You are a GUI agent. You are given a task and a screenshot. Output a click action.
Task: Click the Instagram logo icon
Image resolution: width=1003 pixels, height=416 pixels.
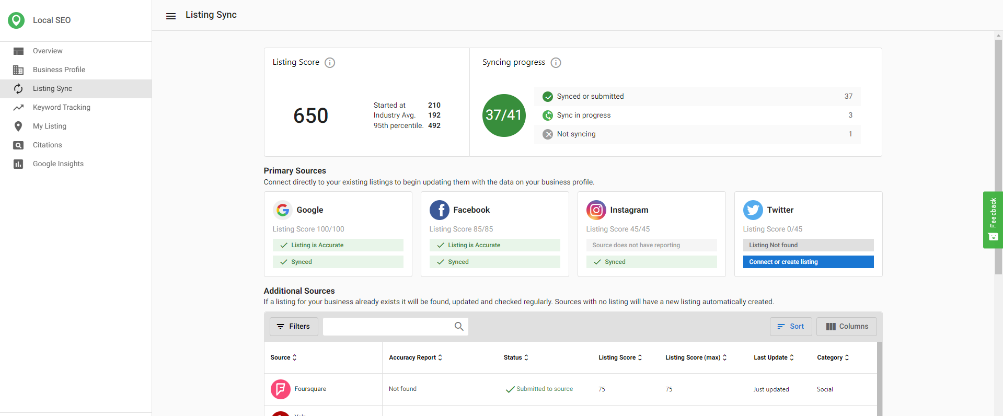(596, 210)
